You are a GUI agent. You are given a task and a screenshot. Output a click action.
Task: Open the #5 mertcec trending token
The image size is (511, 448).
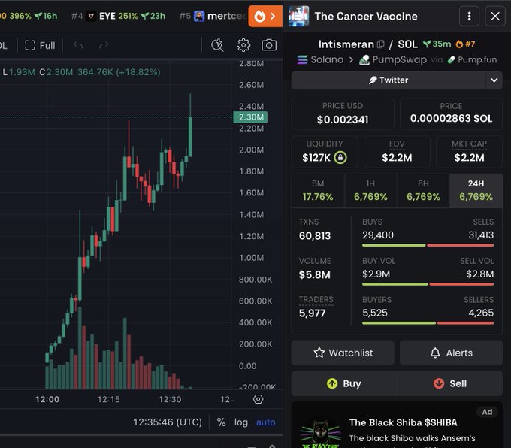[x=213, y=16]
